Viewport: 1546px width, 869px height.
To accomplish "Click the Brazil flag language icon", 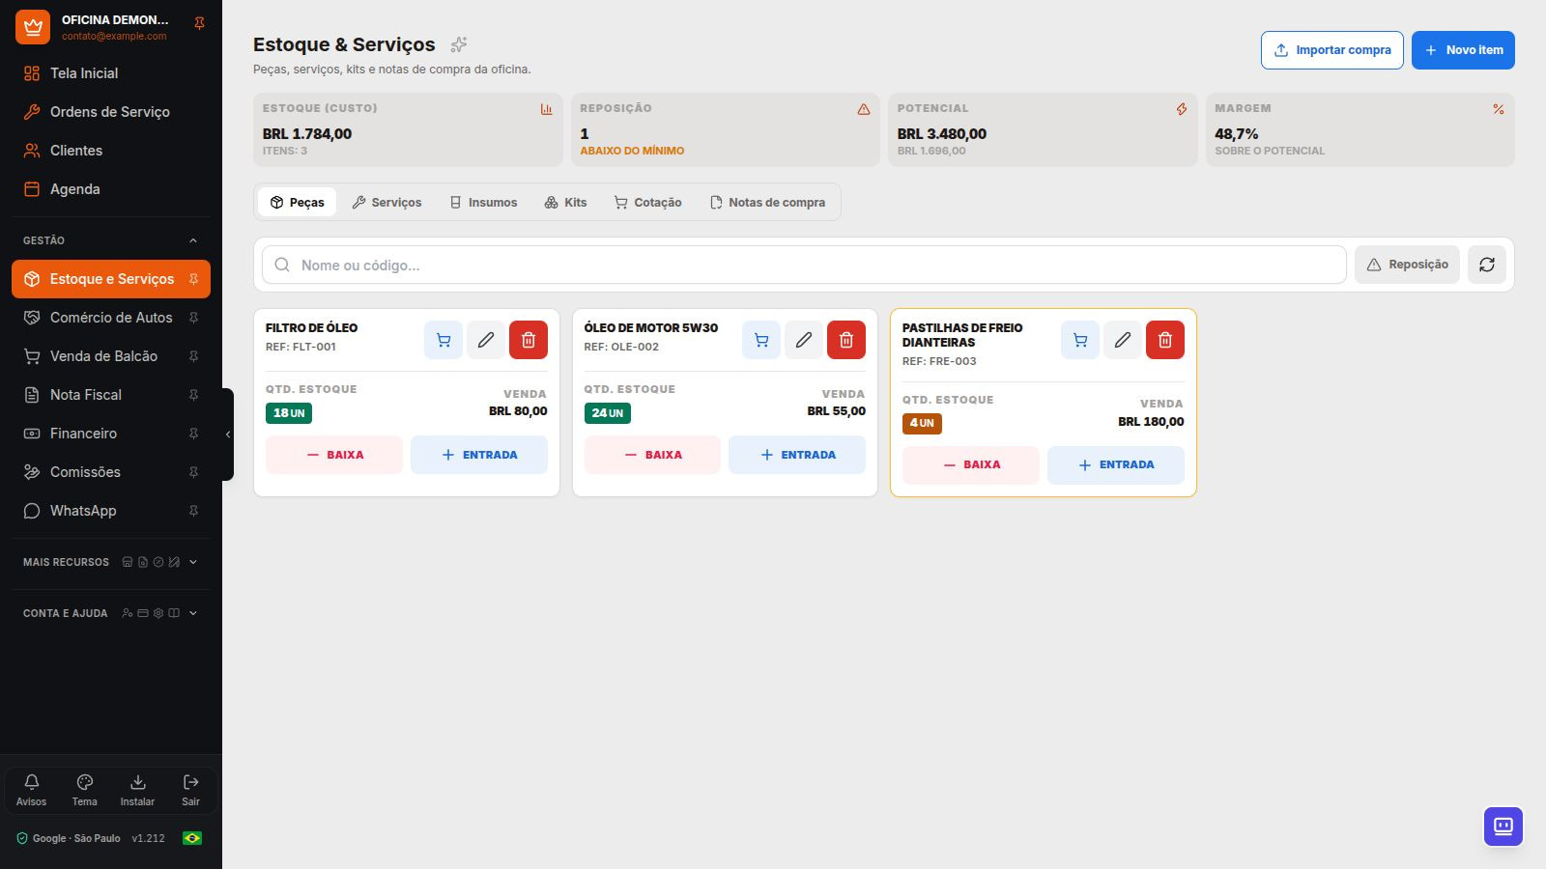I will point(192,838).
